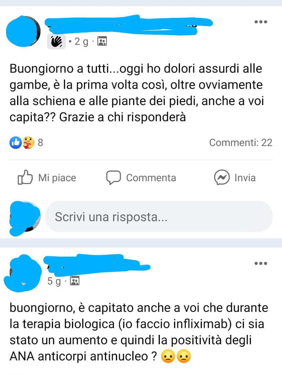
Task: Open the first post author's redacted name
Action: point(129,24)
